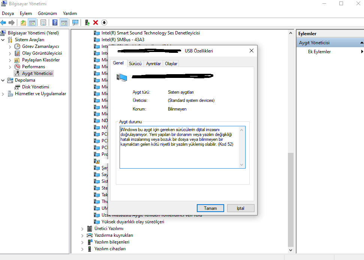Click the warning device icon in list

click(x=97, y=161)
